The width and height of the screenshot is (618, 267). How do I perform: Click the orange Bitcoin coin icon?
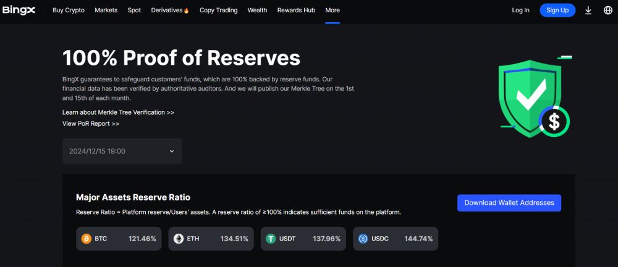pyautogui.click(x=87, y=239)
